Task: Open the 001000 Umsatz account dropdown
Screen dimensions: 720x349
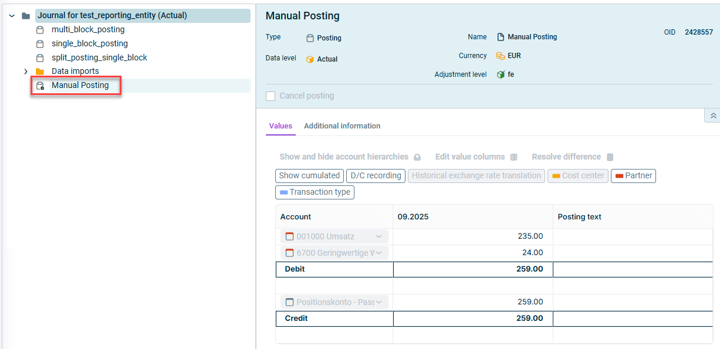Action: [x=378, y=236]
